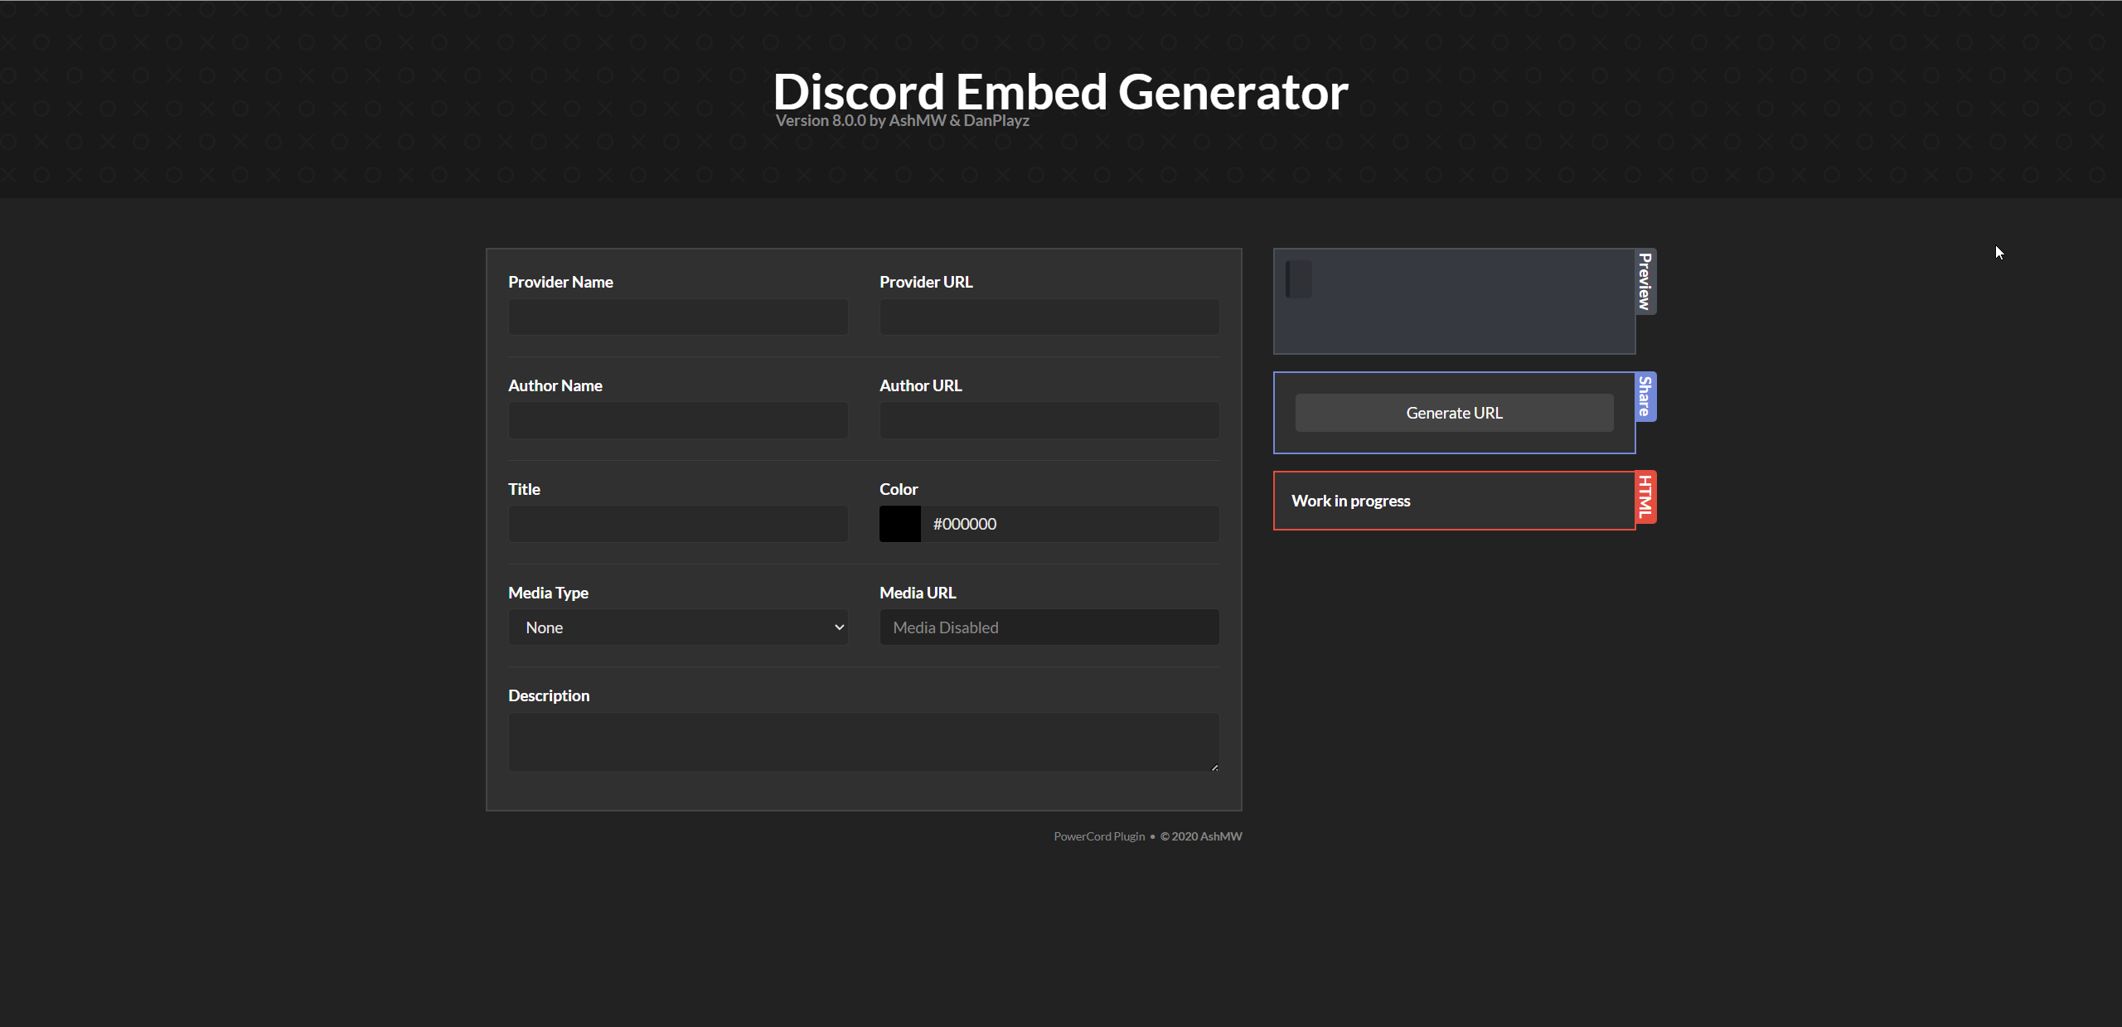Screen dimensions: 2122x1027
Task: Select the Preview side tab
Action: pos(1645,282)
